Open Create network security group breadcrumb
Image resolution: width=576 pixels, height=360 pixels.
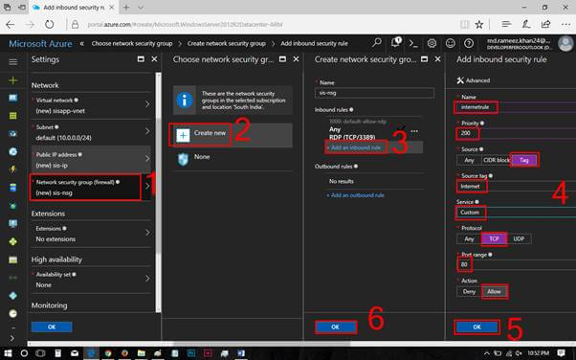click(x=226, y=43)
